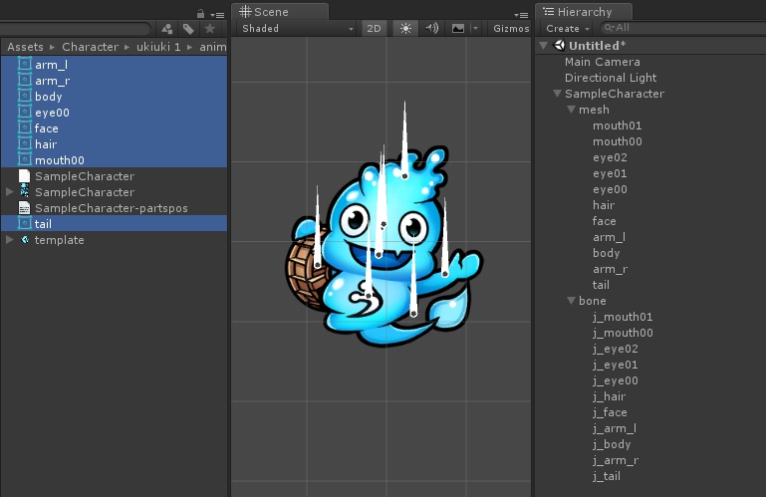Click ukiuki 1 in the breadcrumb

point(158,47)
